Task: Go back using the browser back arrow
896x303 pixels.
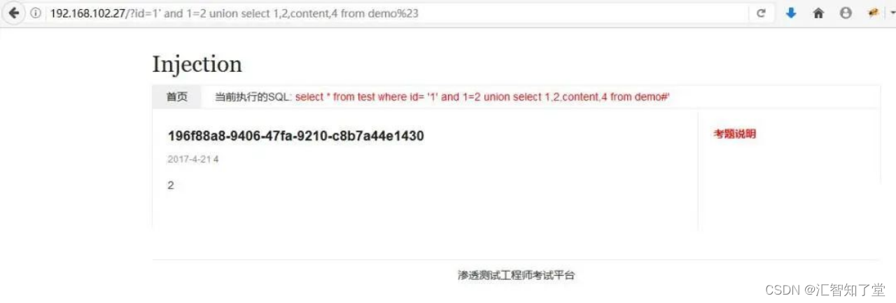Action: click(14, 13)
